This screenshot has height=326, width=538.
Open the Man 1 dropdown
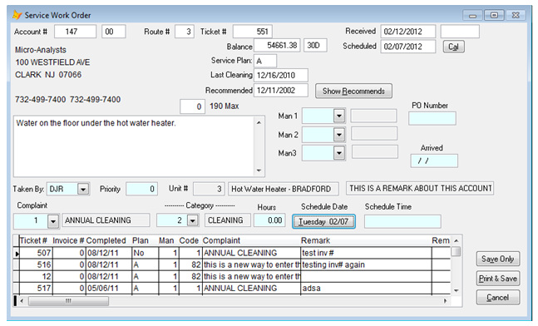coord(339,116)
